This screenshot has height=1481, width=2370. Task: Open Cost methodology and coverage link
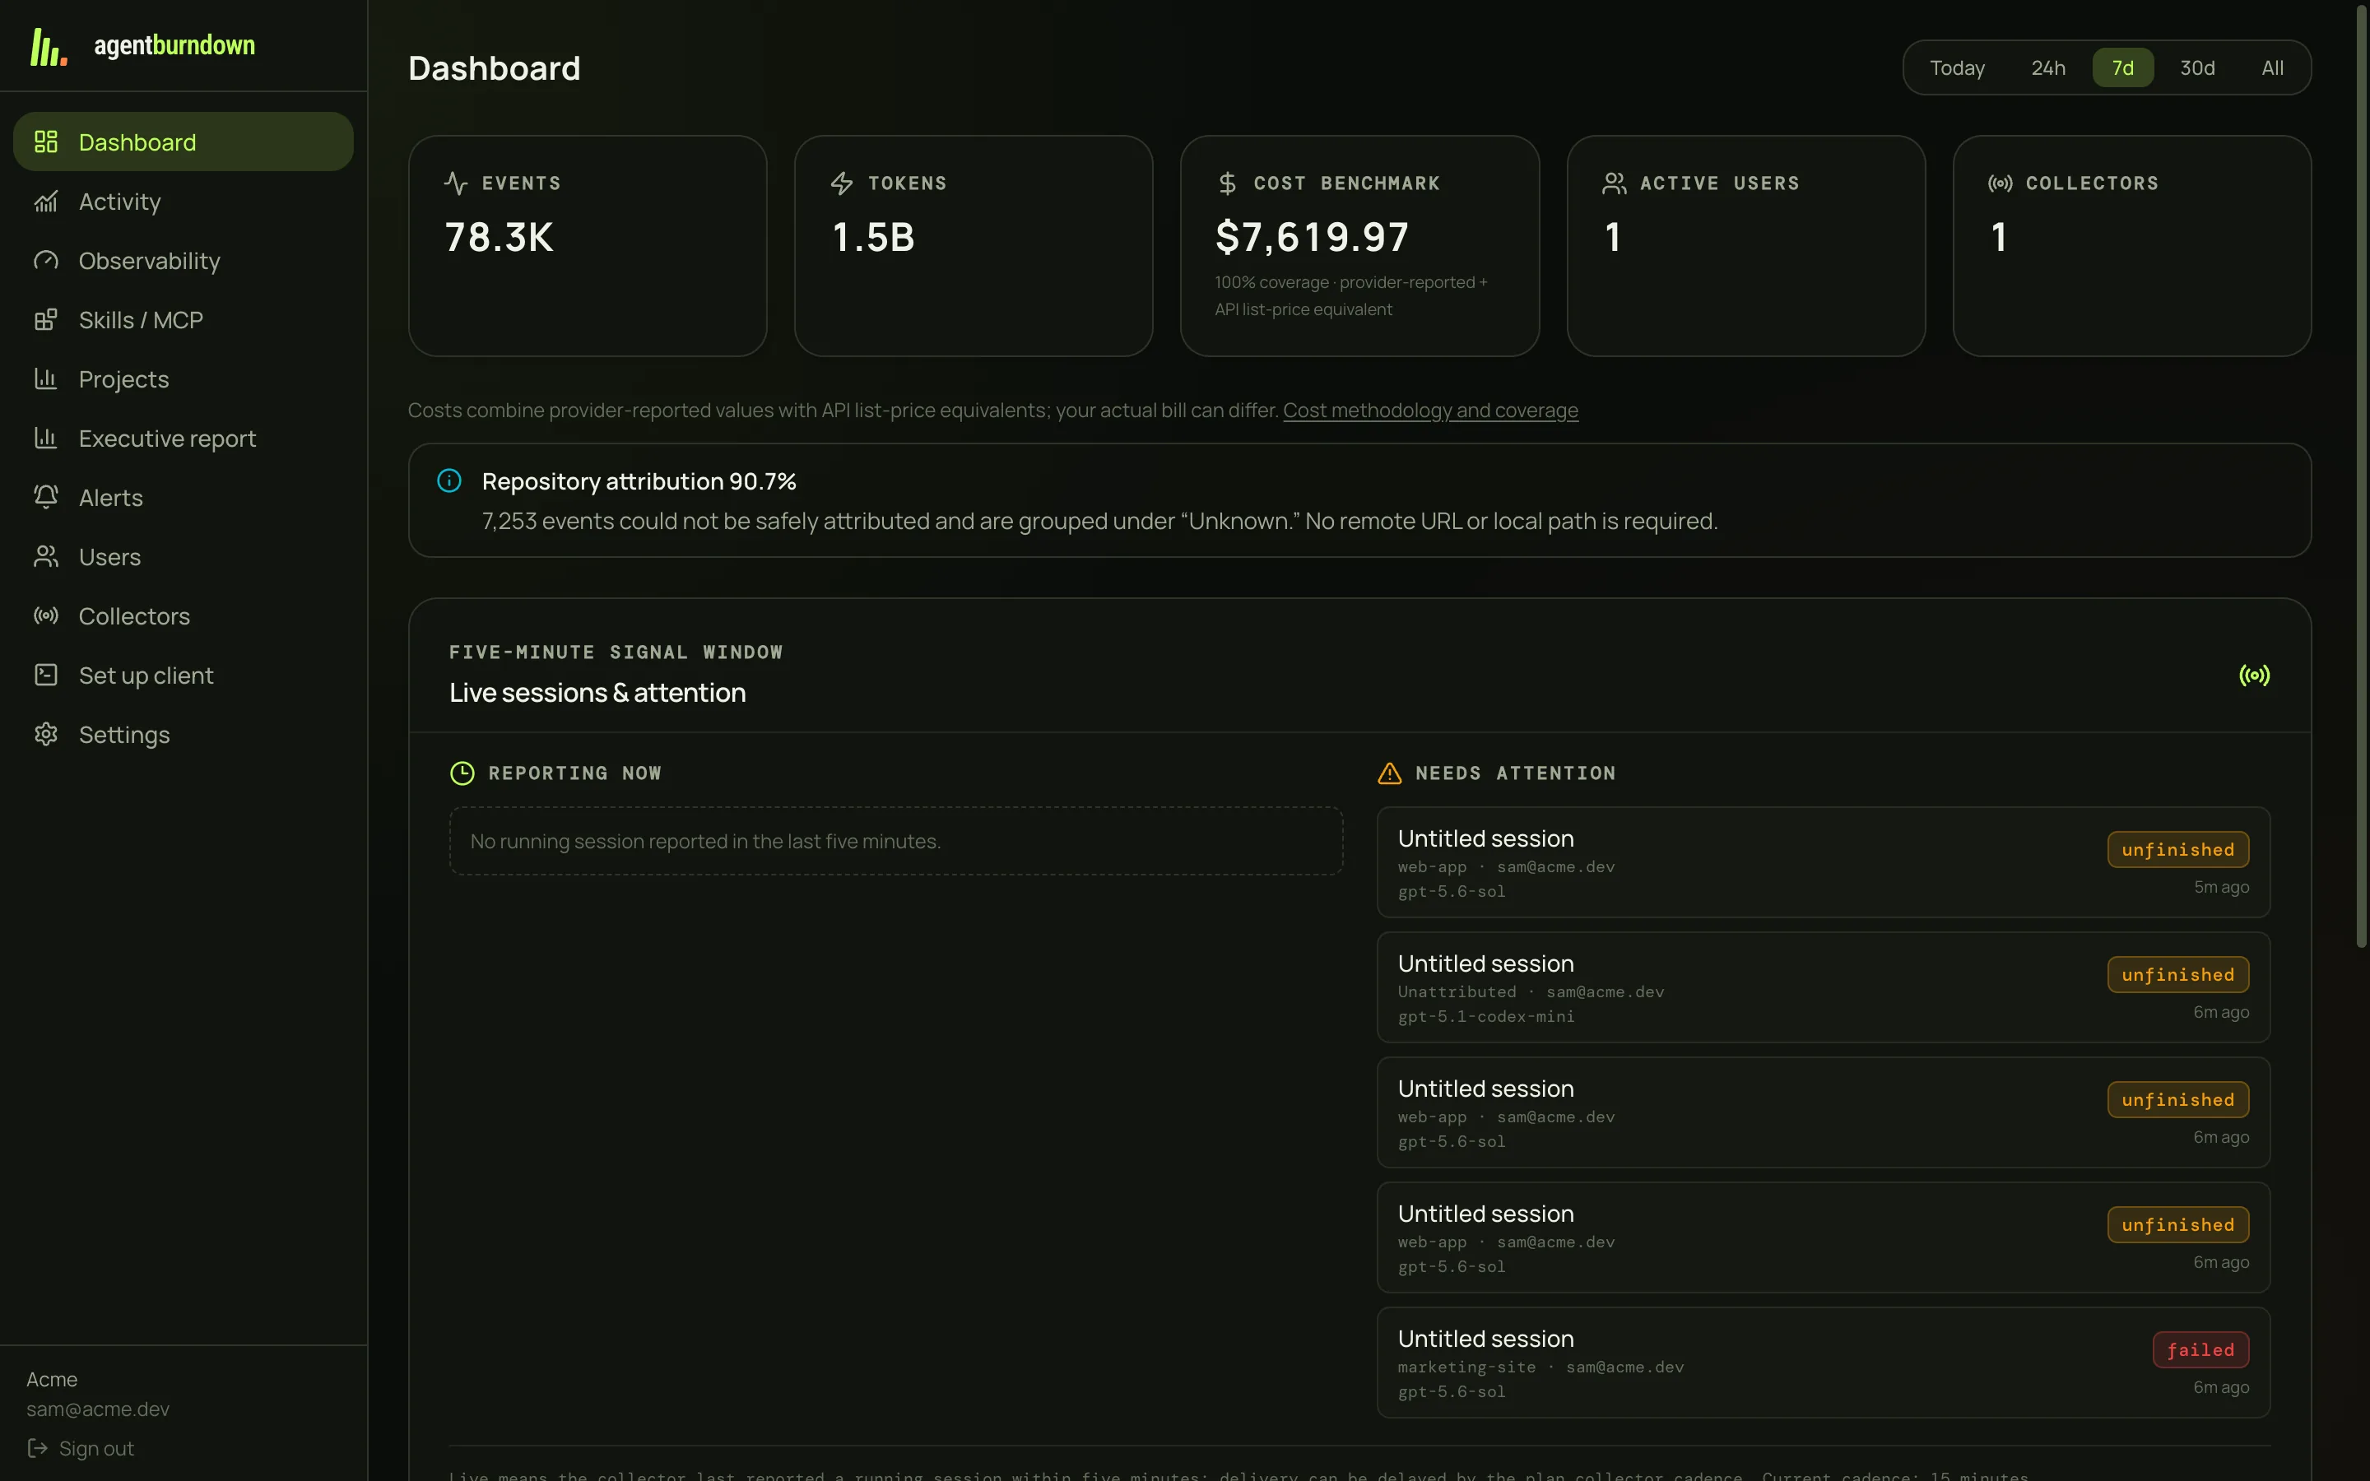1430,411
